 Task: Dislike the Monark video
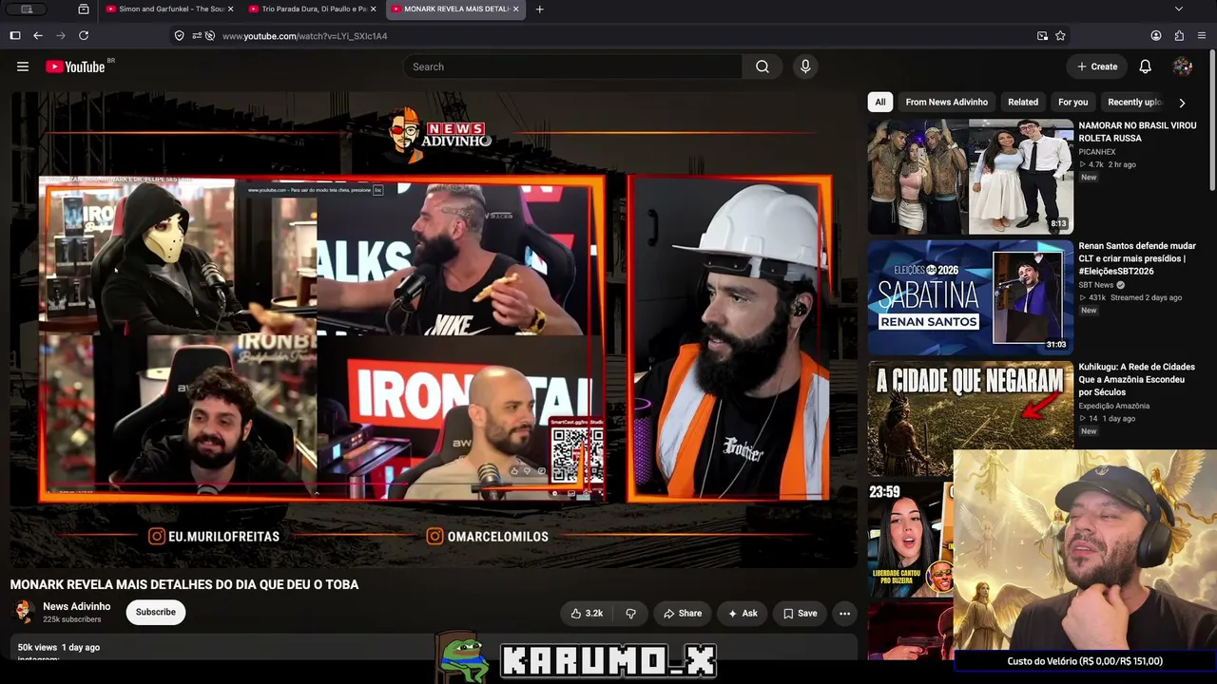[630, 614]
